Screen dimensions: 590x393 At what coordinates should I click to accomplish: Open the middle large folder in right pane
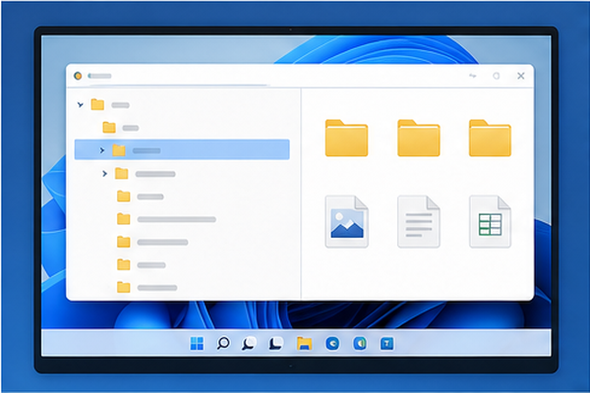click(x=419, y=138)
